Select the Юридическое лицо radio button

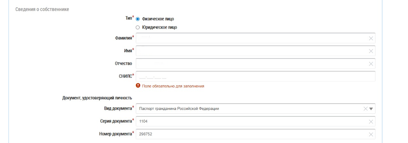(138, 28)
